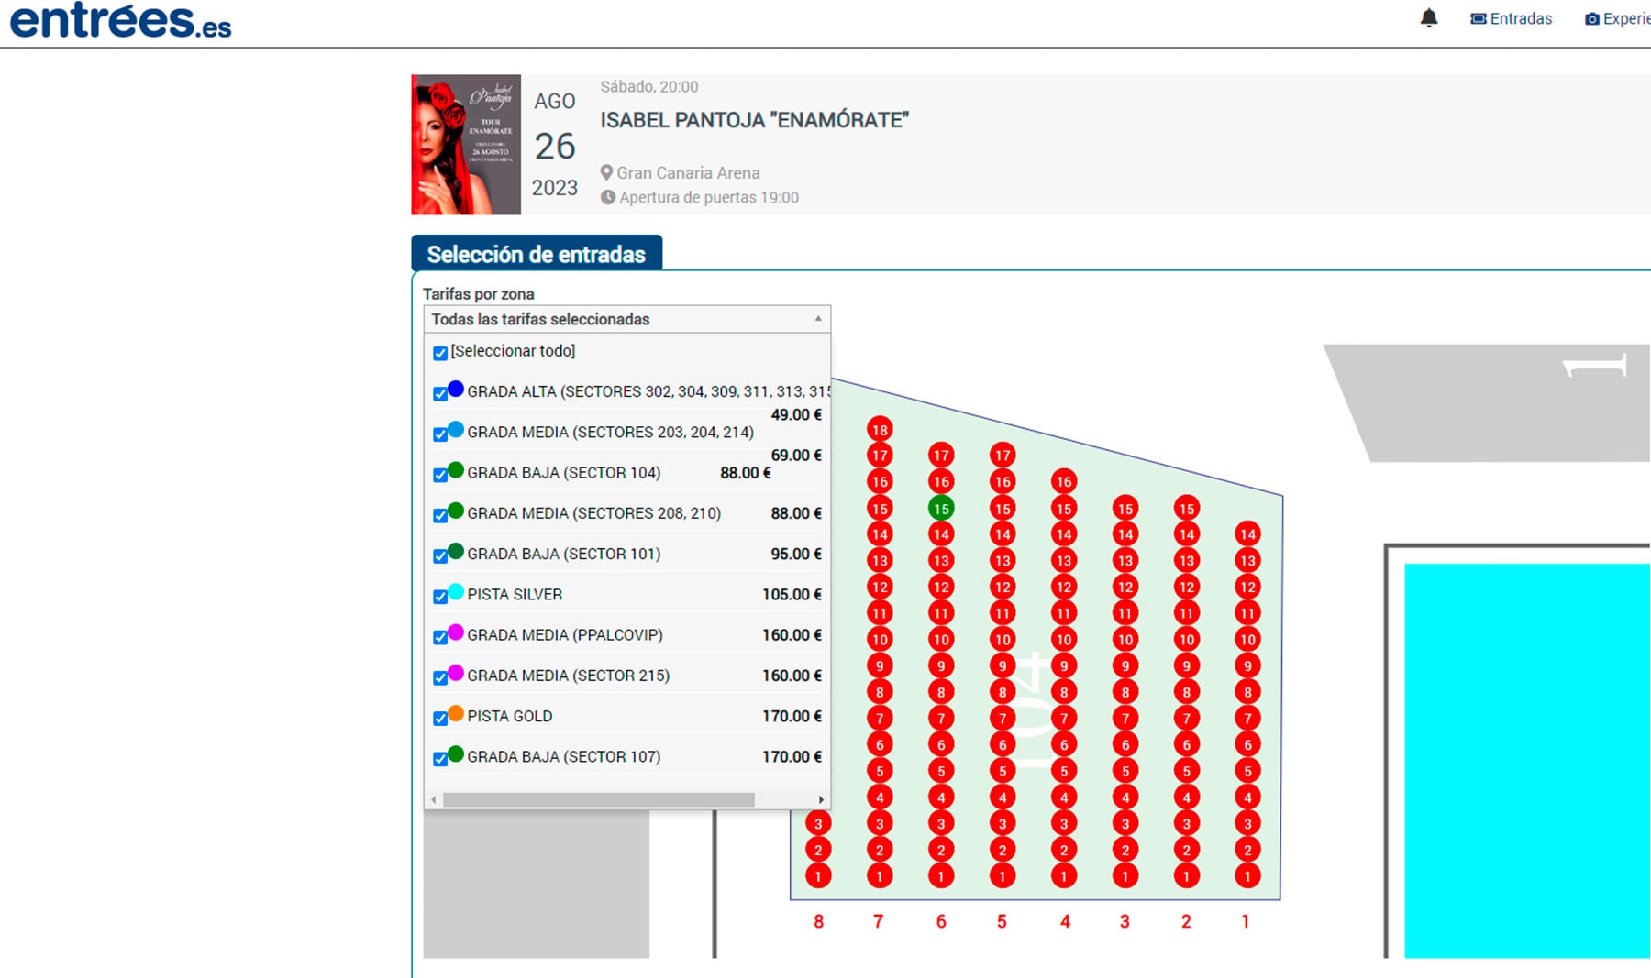Uncheck GRADA BAJA (SECTOR 107) checkbox
Image resolution: width=1651 pixels, height=978 pixels.
tap(440, 758)
